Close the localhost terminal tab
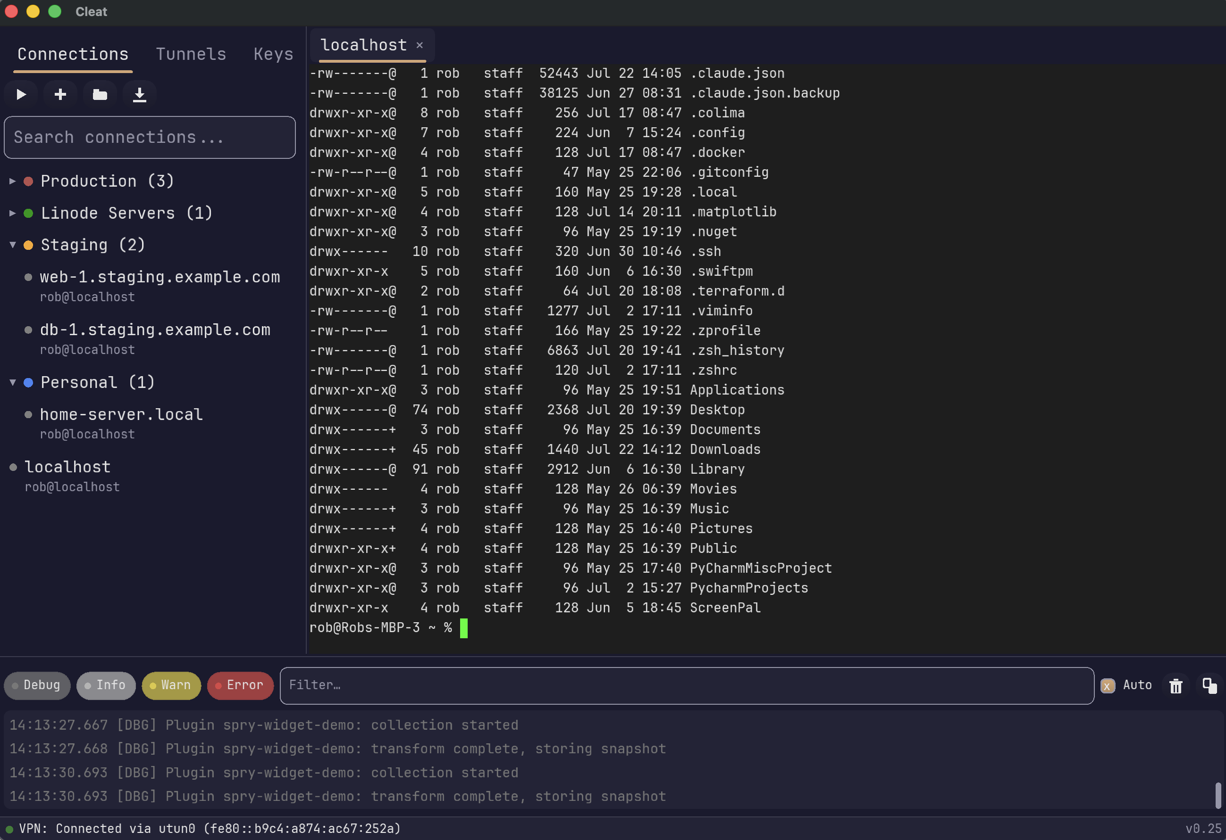The height and width of the screenshot is (840, 1226). tap(420, 45)
